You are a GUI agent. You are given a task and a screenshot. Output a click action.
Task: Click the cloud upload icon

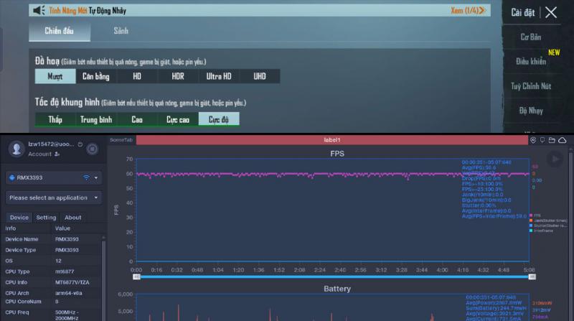pos(563,140)
